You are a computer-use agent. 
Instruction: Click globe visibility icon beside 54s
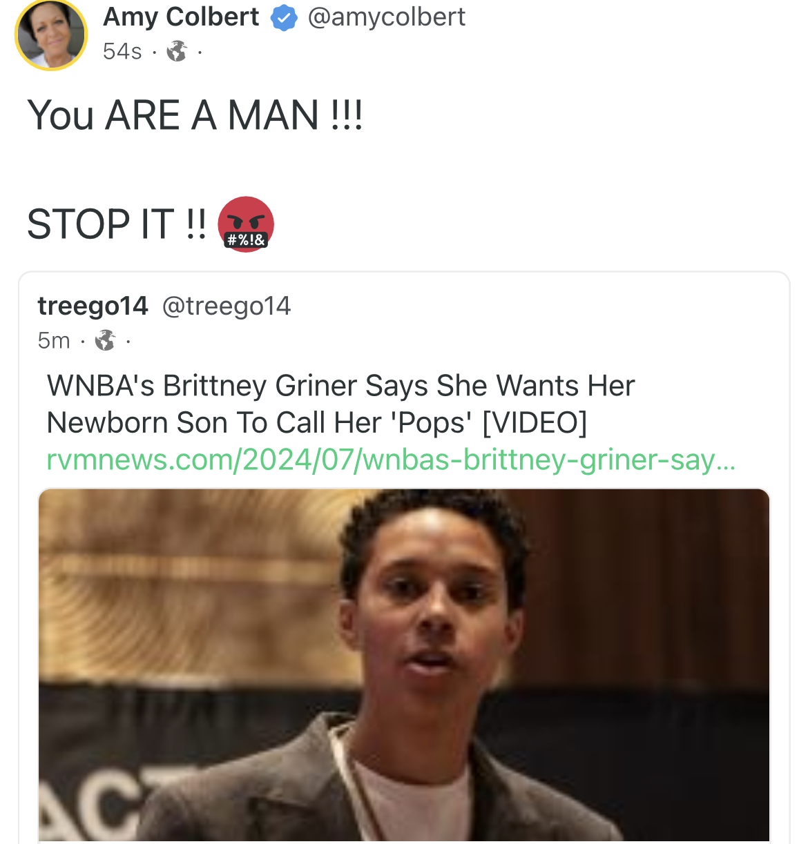[177, 51]
